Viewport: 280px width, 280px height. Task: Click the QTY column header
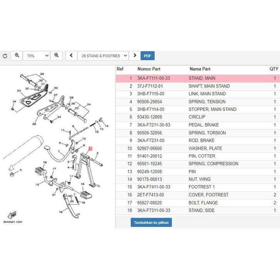pos(273,69)
